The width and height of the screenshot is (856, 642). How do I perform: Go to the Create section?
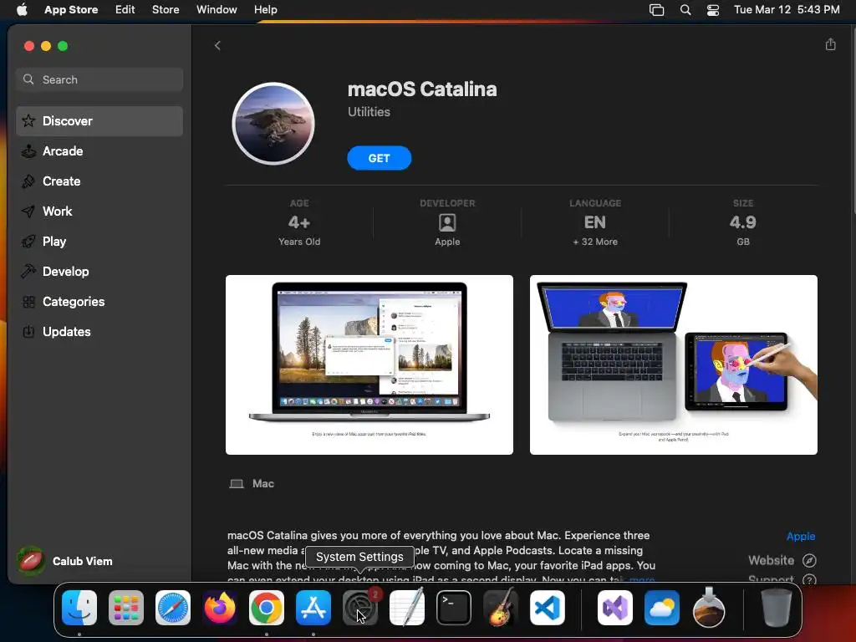[99, 181]
